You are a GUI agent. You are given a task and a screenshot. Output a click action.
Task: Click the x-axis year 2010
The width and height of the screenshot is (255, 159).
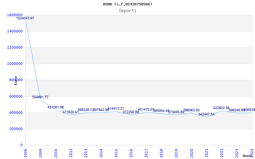pyautogui.click(x=56, y=153)
